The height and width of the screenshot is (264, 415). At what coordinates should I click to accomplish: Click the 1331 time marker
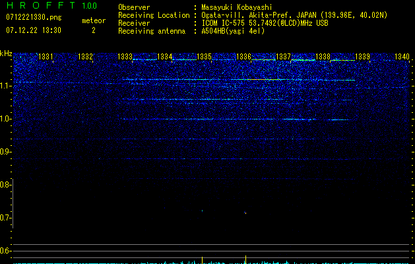[x=46, y=57]
